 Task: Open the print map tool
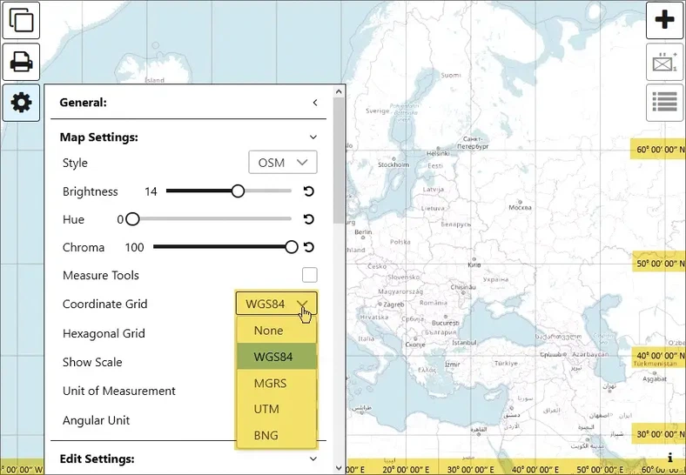(21, 62)
